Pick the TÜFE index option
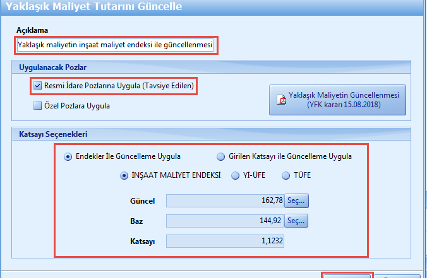Image resolution: width=427 pixels, height=278 pixels. tap(286, 176)
